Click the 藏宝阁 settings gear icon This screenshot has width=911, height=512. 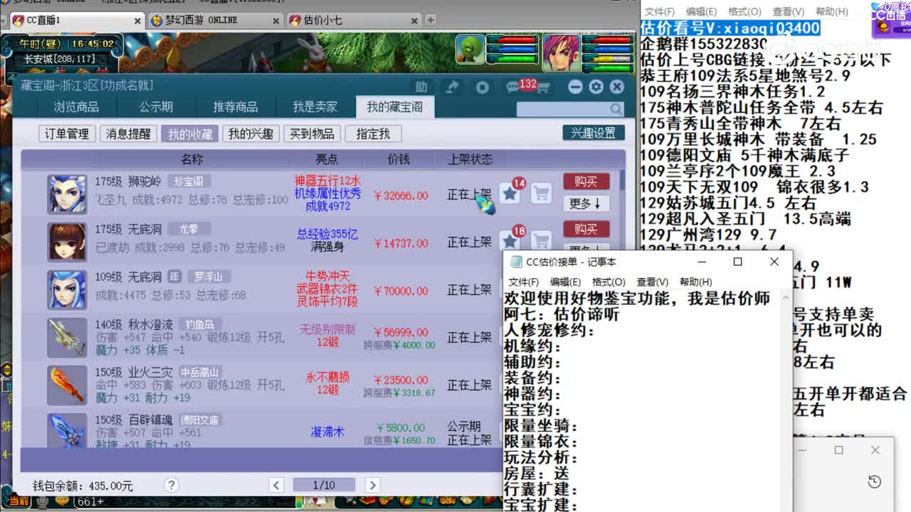(596, 87)
